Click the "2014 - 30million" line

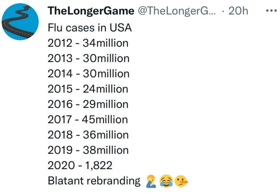88,74
